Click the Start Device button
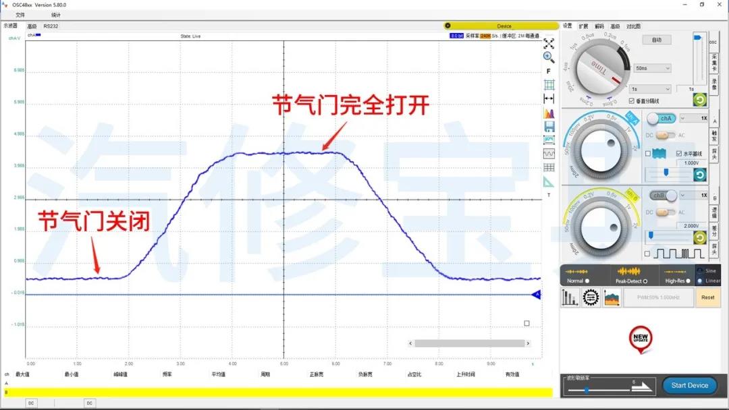729x410 pixels. tap(689, 386)
